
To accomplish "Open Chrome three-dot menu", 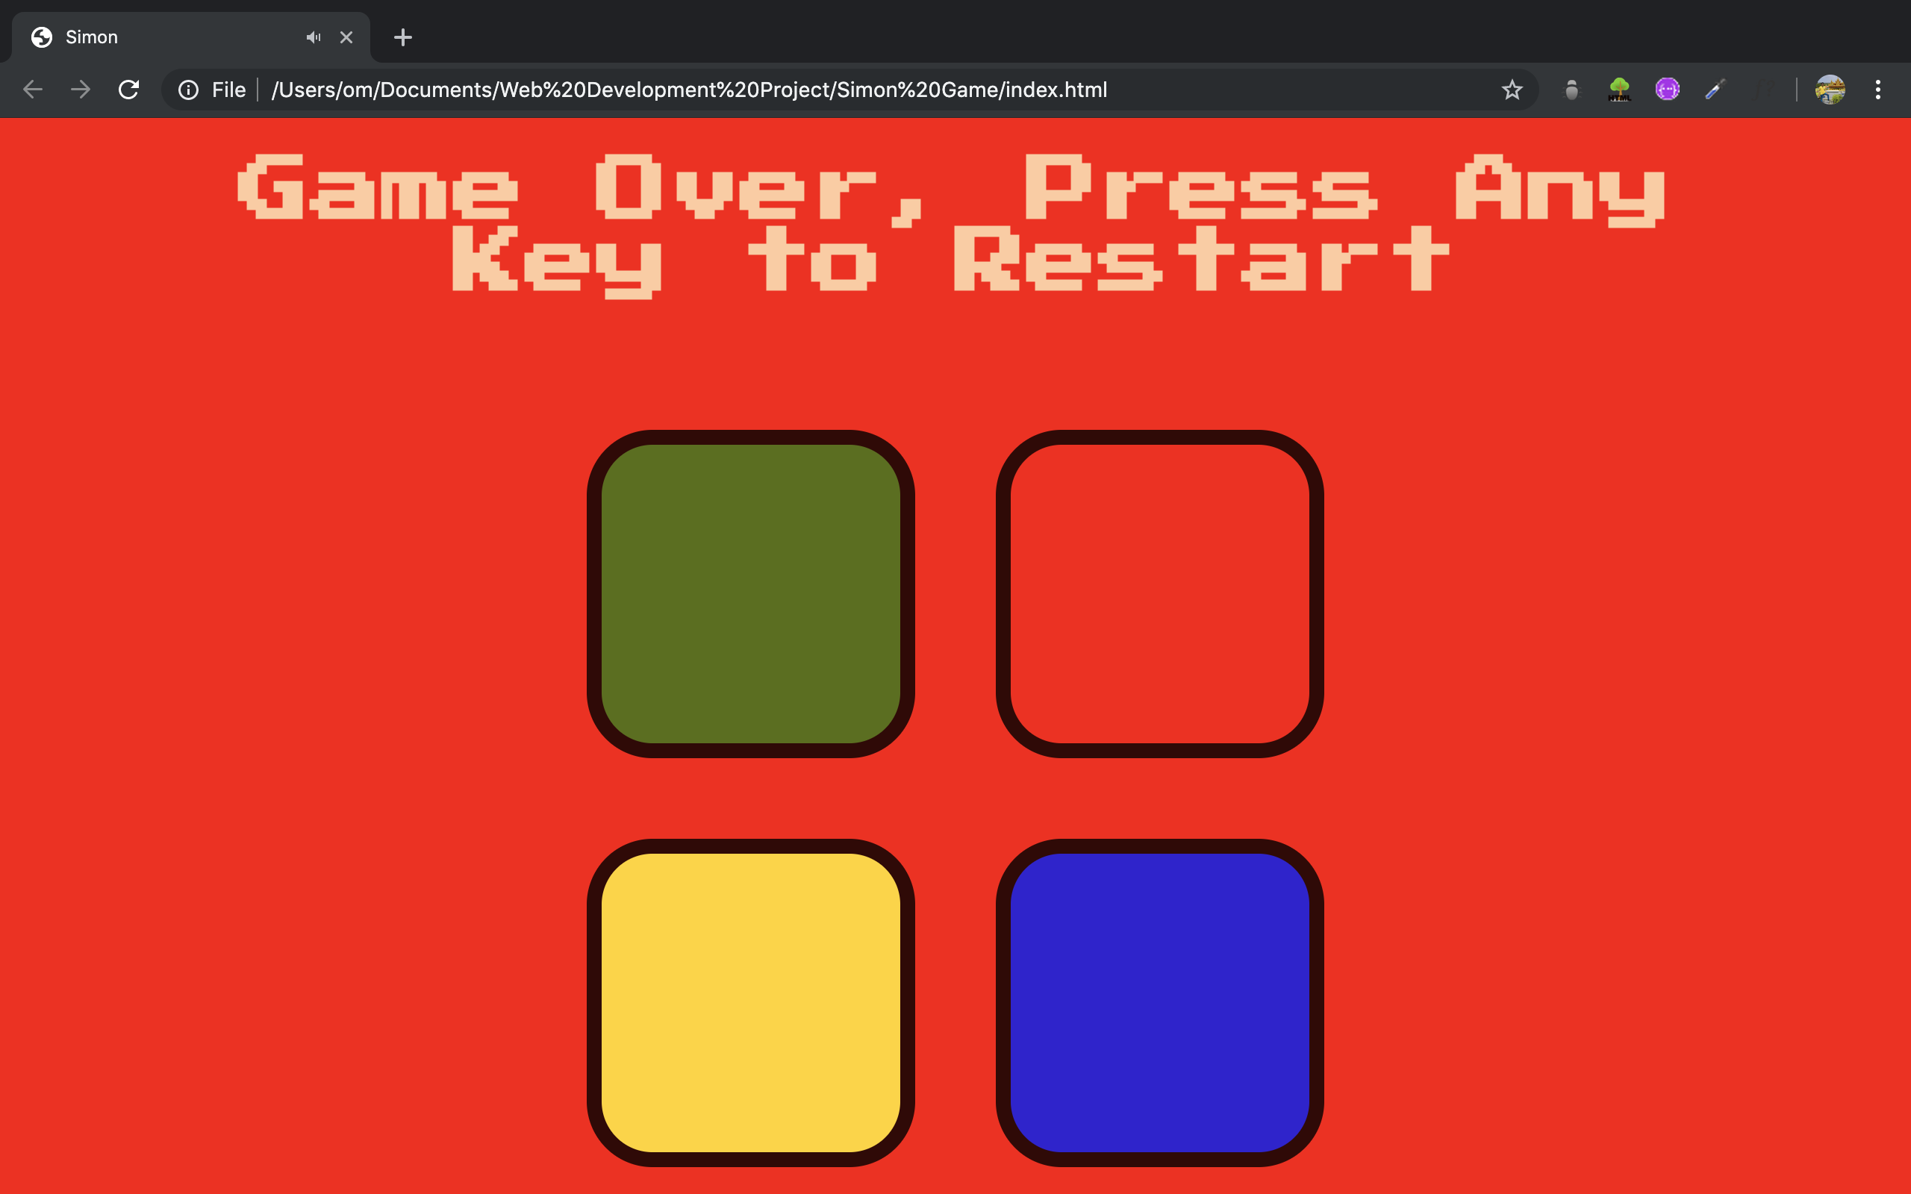I will pyautogui.click(x=1878, y=90).
